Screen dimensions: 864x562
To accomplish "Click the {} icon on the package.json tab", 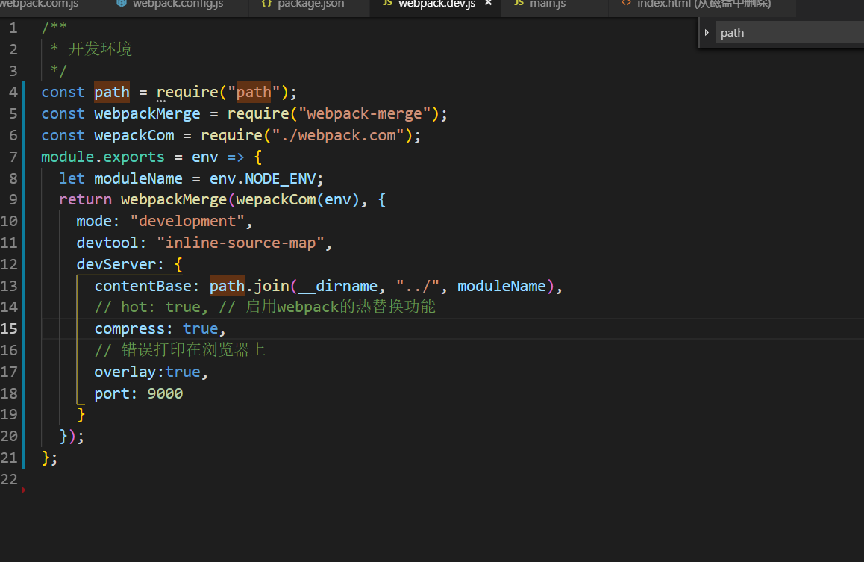I will (x=266, y=4).
